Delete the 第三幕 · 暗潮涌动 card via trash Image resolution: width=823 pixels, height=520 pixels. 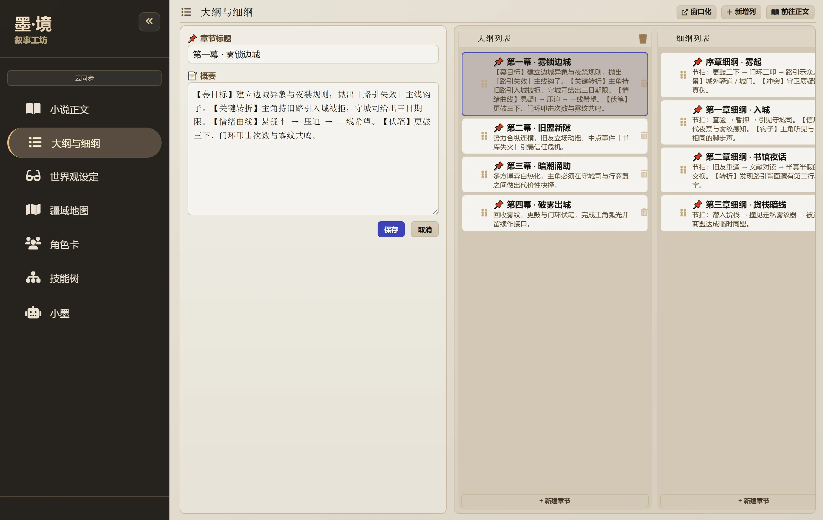click(644, 174)
